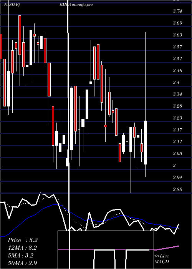Select the 2.94 price axis label
192x269 pixels.
177,178
